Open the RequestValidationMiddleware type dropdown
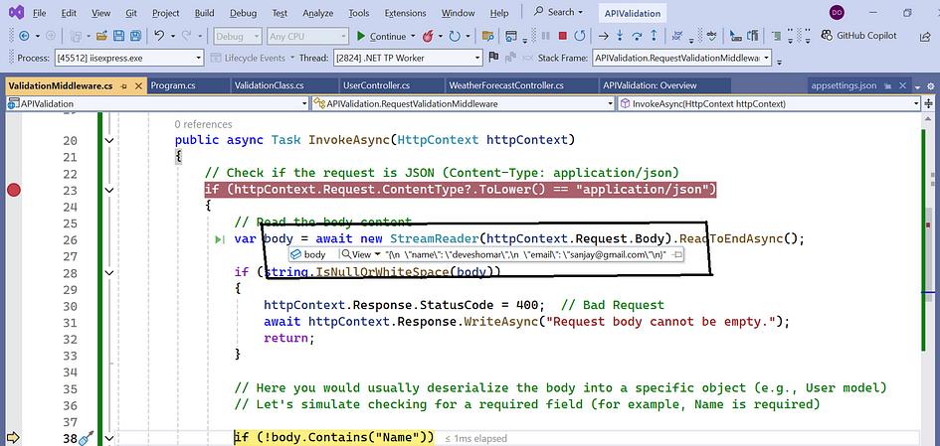Viewport: 940px width, 446px height. click(x=463, y=103)
